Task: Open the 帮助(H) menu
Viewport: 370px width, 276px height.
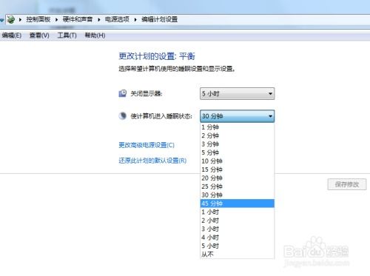Action: [x=95, y=36]
